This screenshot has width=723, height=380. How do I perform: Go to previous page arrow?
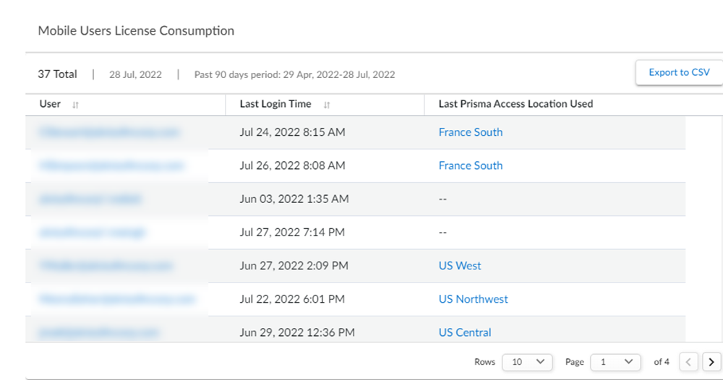(x=690, y=362)
